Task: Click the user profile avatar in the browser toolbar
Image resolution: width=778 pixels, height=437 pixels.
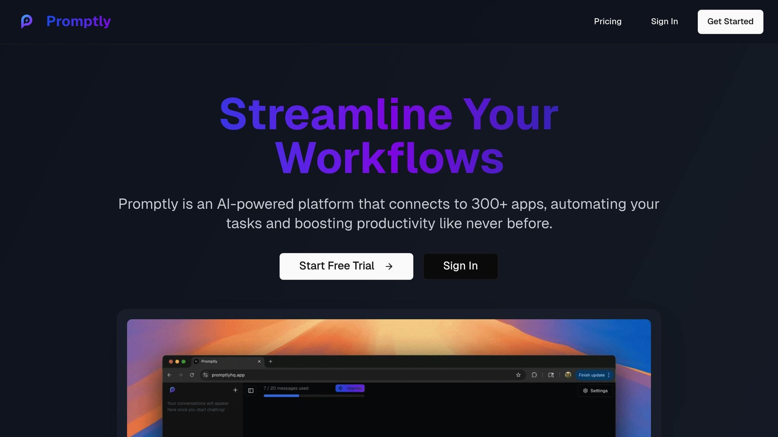Action: (568, 375)
